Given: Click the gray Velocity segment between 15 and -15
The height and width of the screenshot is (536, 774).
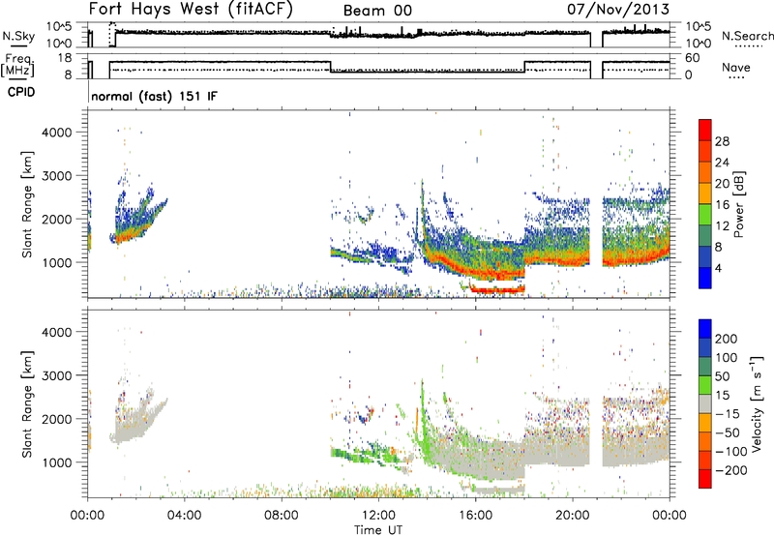Looking at the screenshot, I should click(x=705, y=403).
